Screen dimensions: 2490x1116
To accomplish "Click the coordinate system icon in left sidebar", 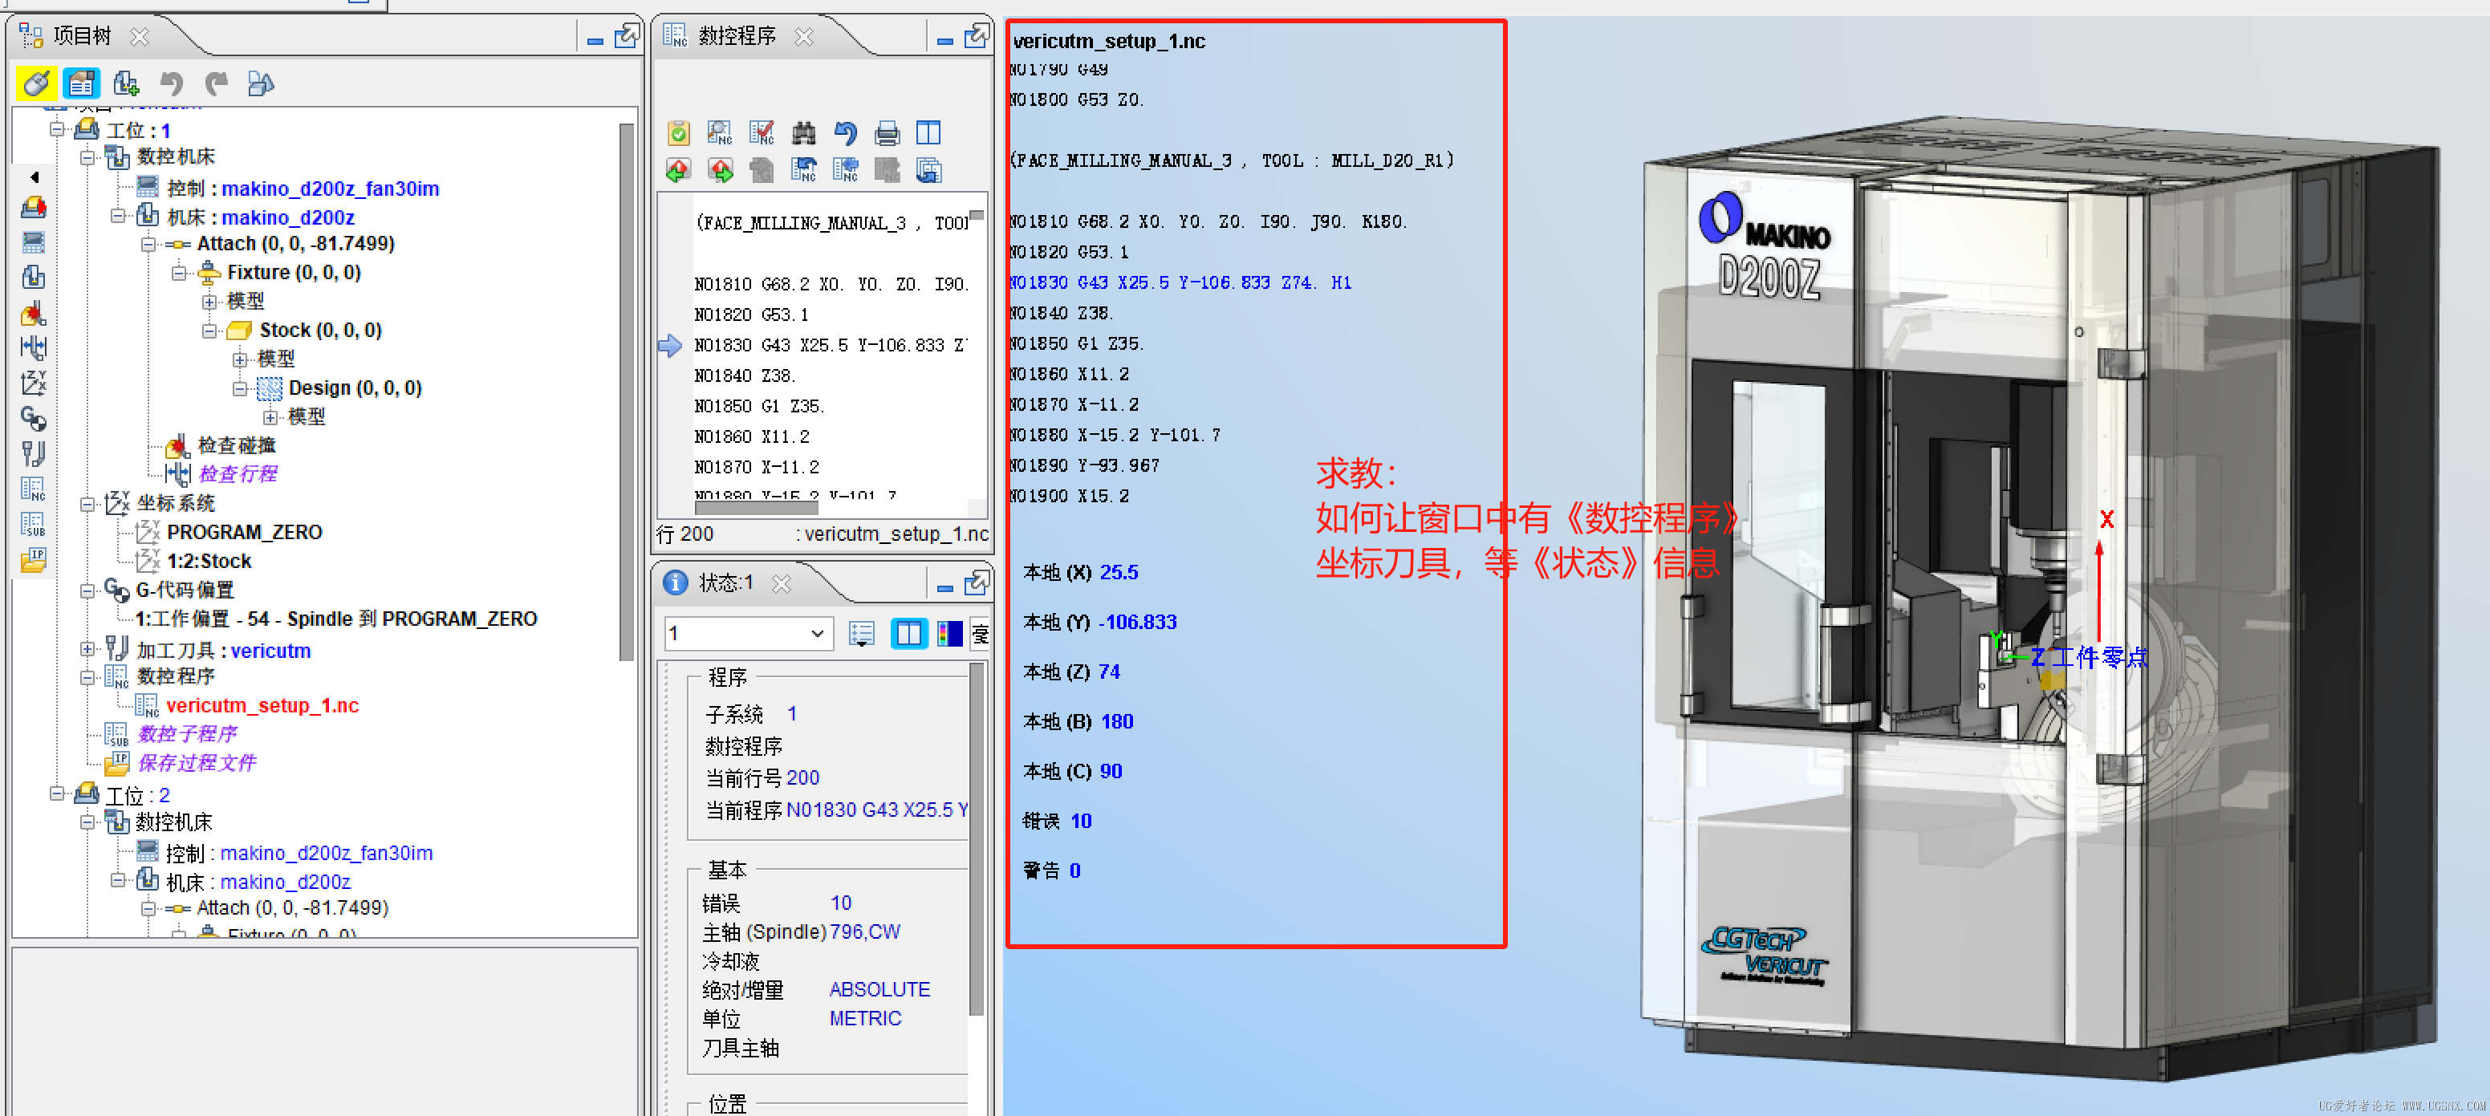I will coord(34,383).
